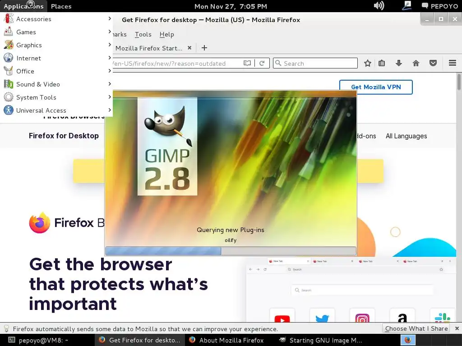This screenshot has width=462, height=346.
Task: Toggle Reader View icon in address bar
Action: 247,63
